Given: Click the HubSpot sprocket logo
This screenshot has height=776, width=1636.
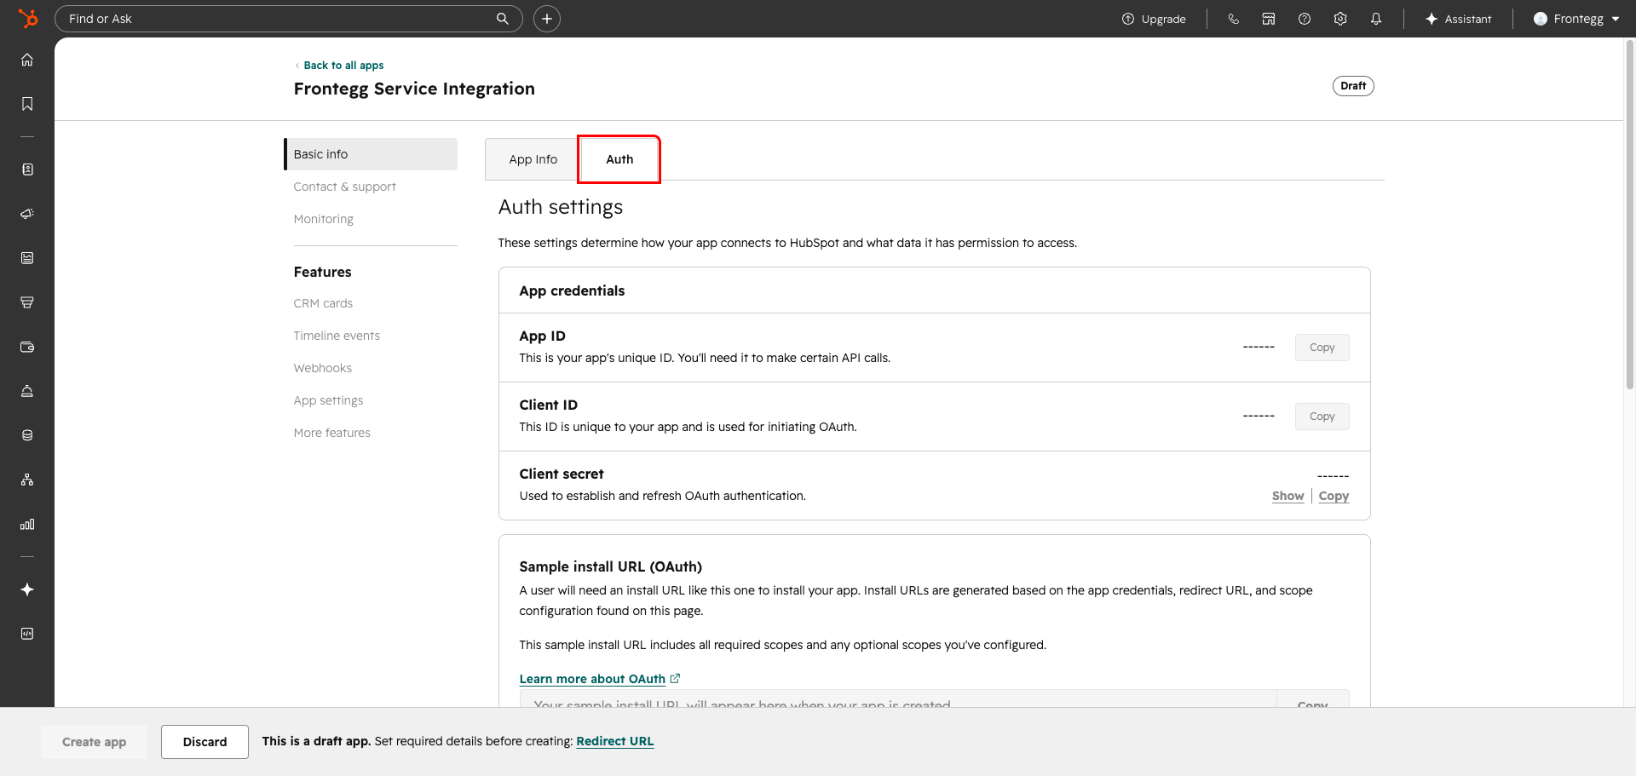Looking at the screenshot, I should [27, 18].
